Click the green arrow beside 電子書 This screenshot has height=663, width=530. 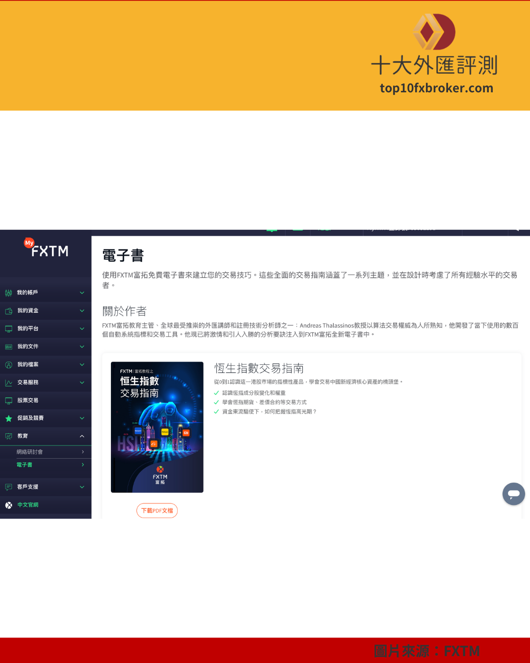tap(83, 465)
